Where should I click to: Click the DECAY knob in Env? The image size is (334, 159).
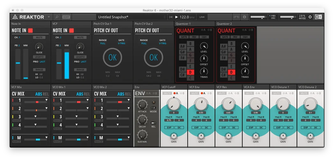(143, 120)
